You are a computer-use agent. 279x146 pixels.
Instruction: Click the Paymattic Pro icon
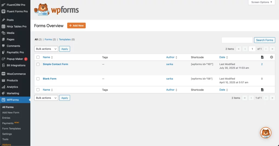pyautogui.click(x=3, y=53)
